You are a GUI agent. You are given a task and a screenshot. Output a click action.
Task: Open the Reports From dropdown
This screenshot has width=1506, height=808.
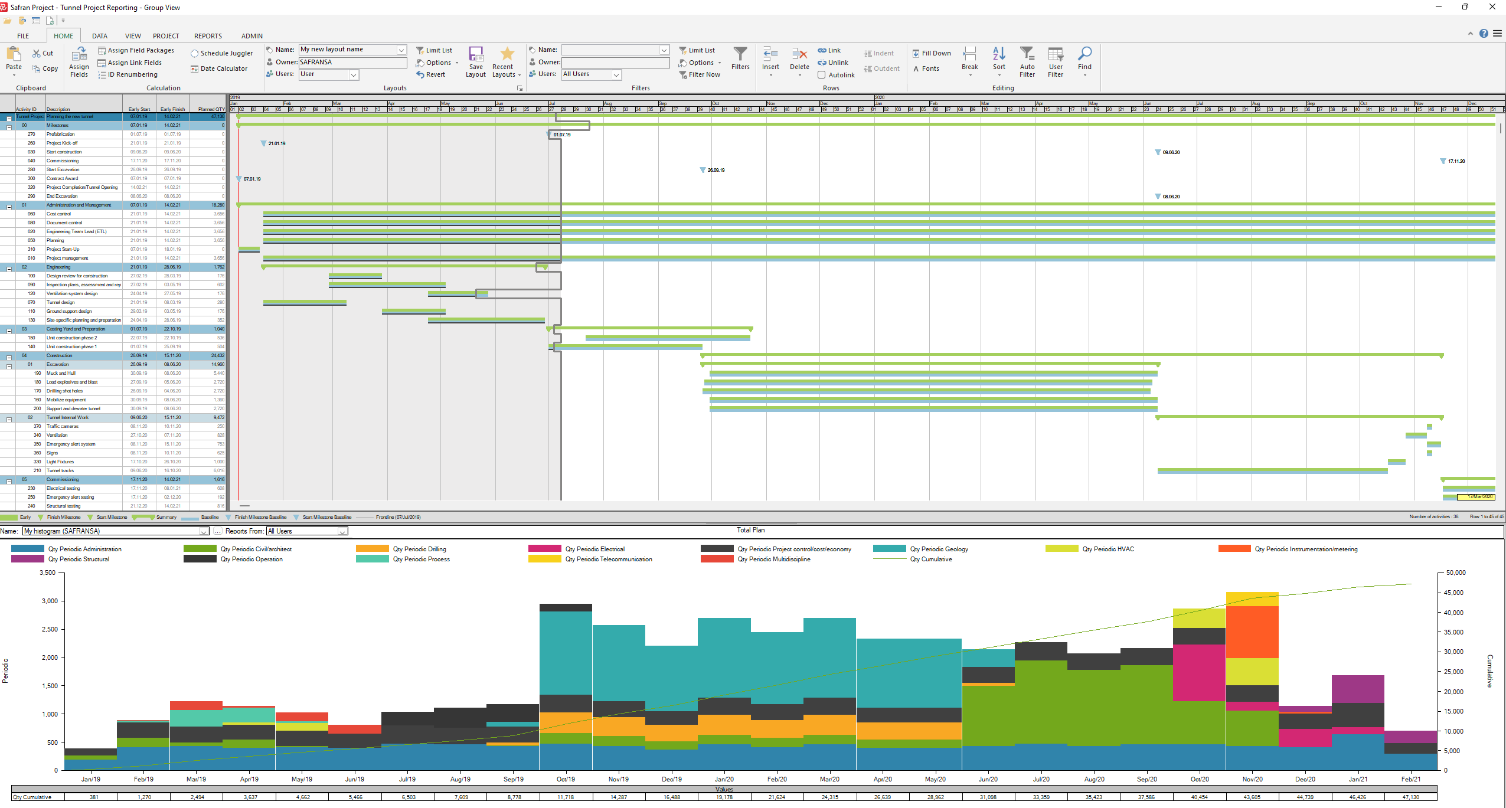pos(342,531)
